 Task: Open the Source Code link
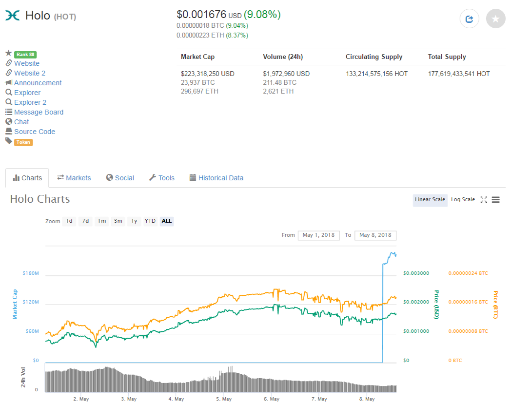pos(35,132)
